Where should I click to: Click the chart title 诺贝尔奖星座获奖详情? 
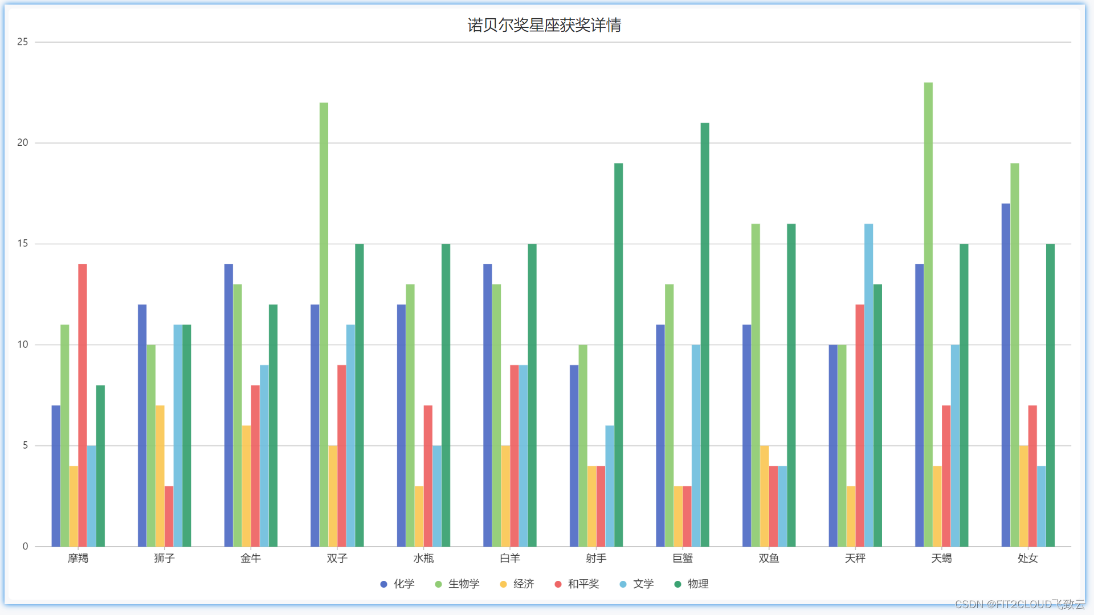click(x=544, y=25)
